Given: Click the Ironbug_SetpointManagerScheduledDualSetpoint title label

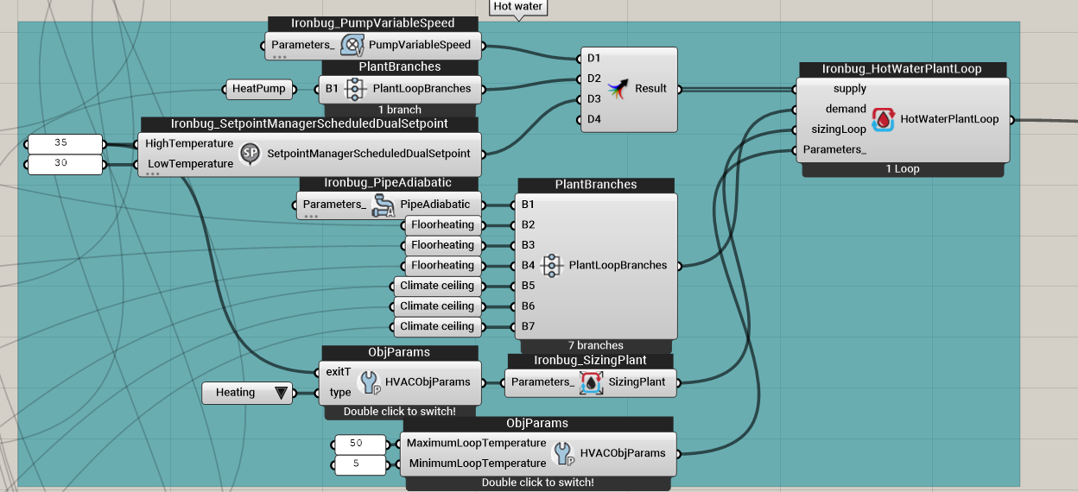Looking at the screenshot, I should (x=309, y=124).
